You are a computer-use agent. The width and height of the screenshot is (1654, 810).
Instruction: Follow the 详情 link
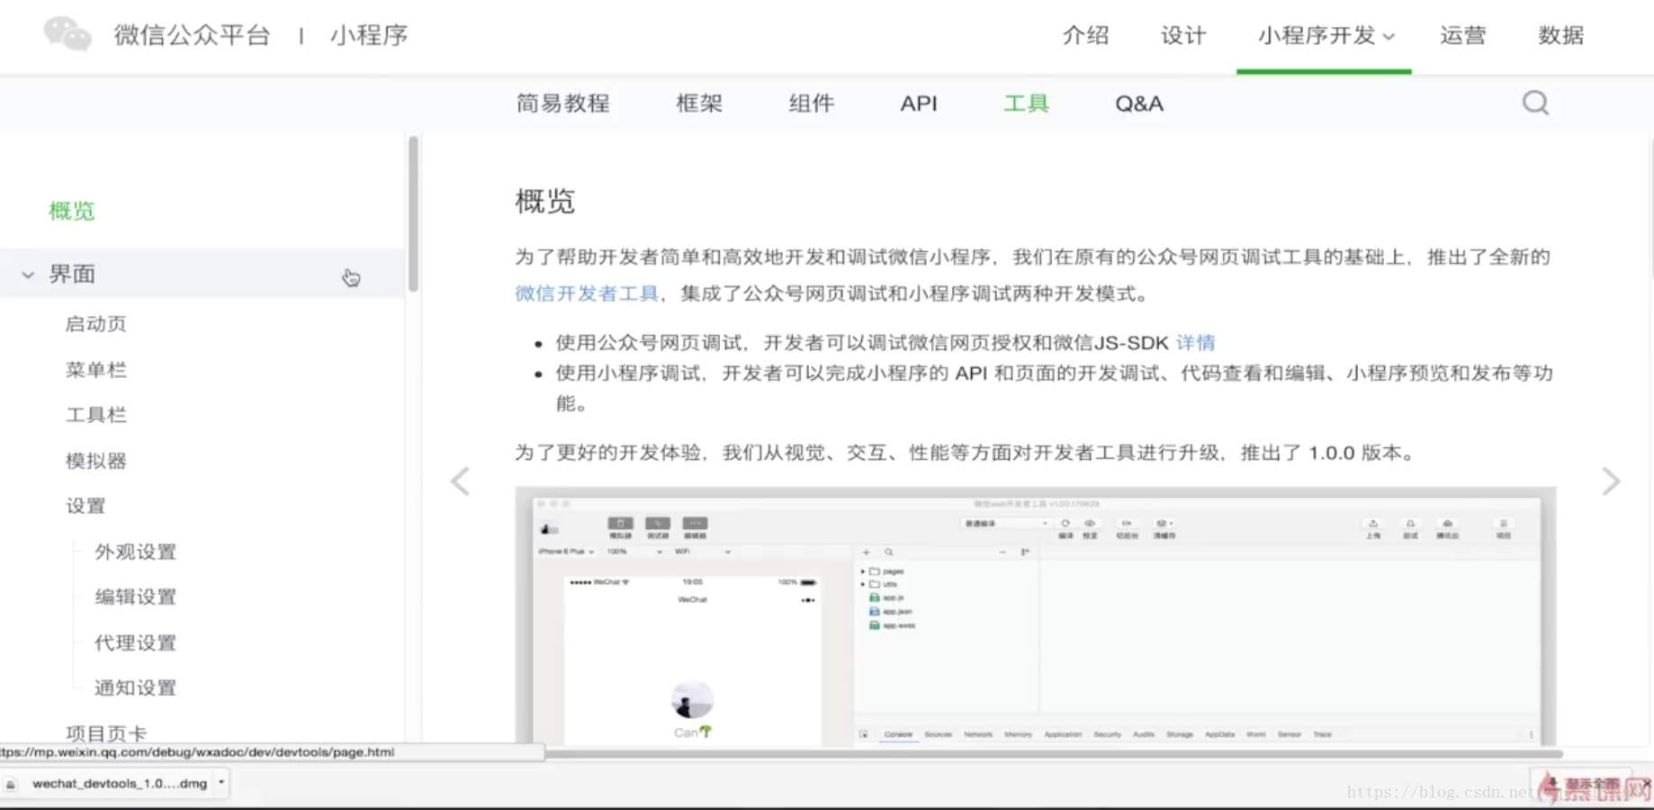[1196, 342]
